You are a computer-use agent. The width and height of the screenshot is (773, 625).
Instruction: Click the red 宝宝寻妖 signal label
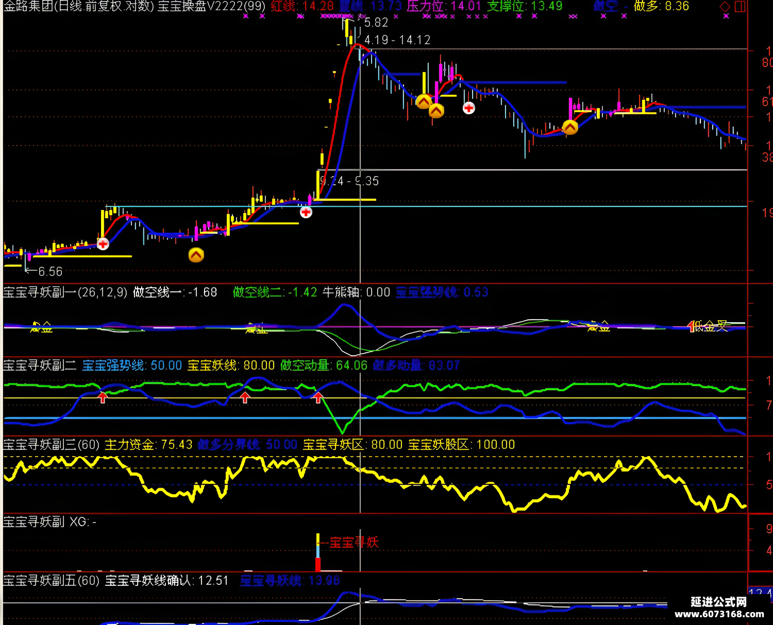pyautogui.click(x=354, y=542)
